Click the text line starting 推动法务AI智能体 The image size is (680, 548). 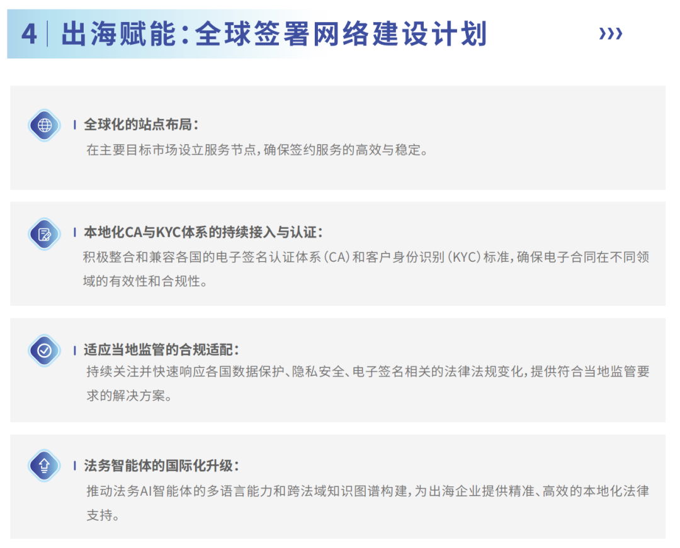[367, 491]
